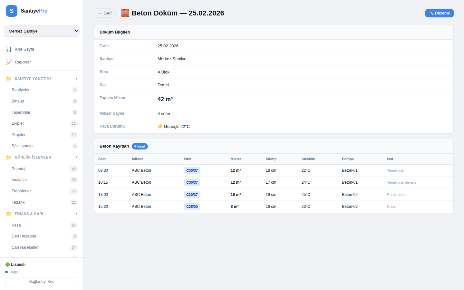Collapse the Şantiye Yönetimi section arrow
This screenshot has width=464, height=290.
point(76,79)
